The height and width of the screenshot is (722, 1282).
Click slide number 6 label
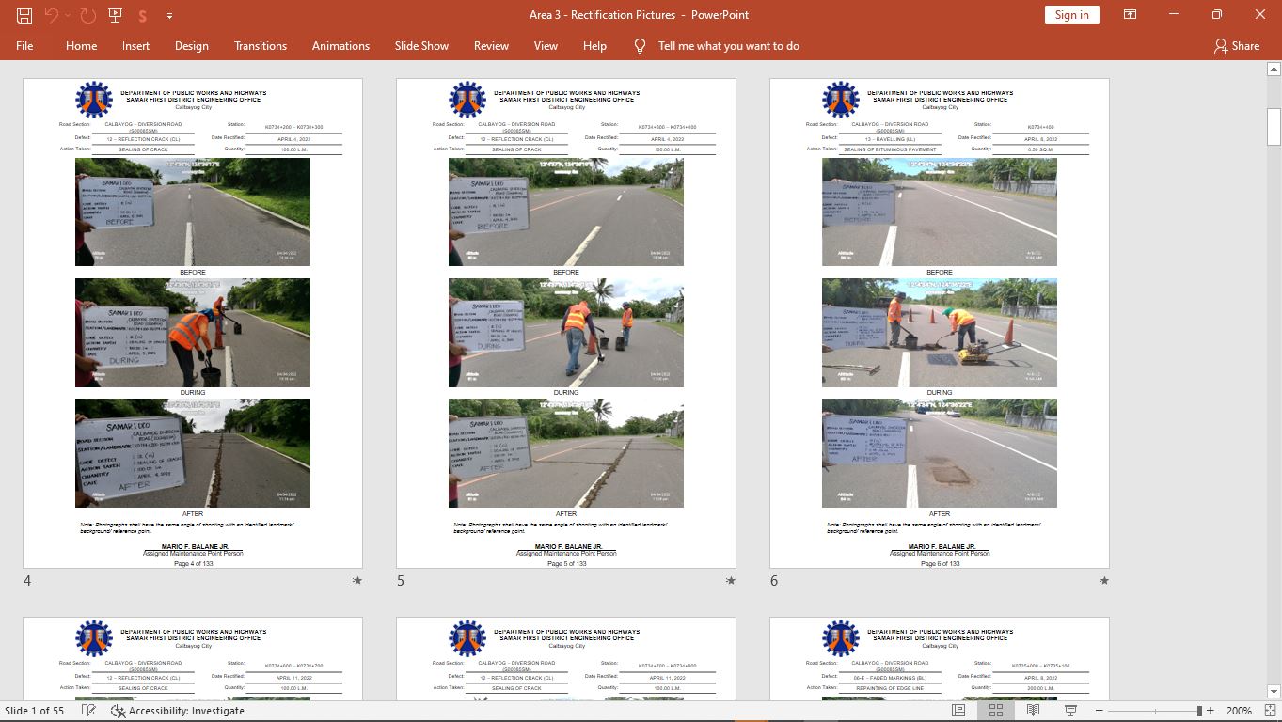coord(774,581)
